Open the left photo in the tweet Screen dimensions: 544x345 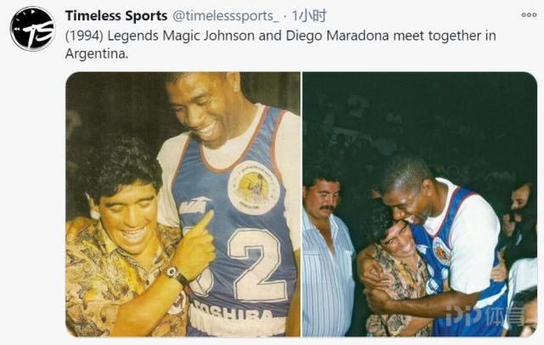pos(183,204)
